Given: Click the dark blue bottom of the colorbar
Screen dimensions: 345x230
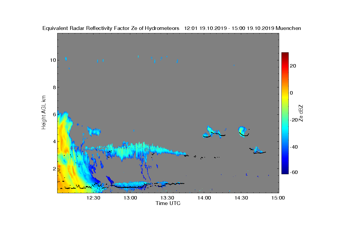Looking at the screenshot, I should click(x=285, y=172).
